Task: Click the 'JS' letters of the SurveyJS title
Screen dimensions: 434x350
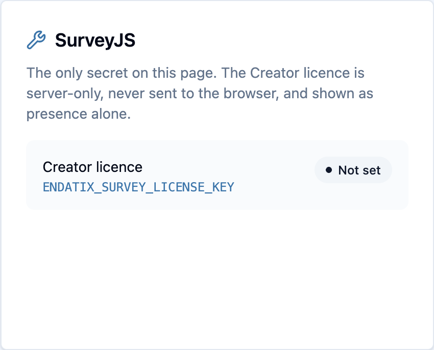Action: tap(126, 40)
